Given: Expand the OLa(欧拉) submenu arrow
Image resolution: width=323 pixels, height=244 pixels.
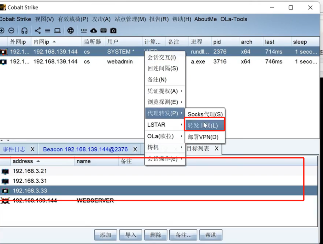Looking at the screenshot, I should [x=181, y=136].
